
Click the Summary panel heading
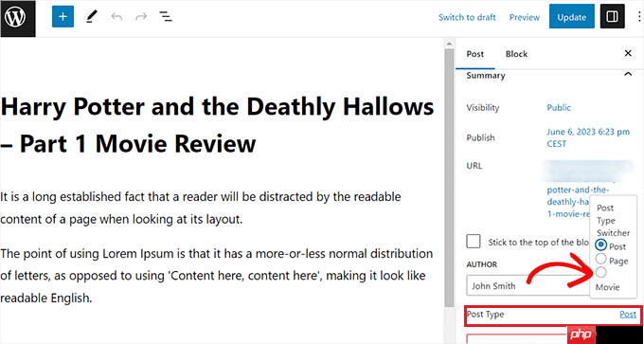click(x=486, y=76)
